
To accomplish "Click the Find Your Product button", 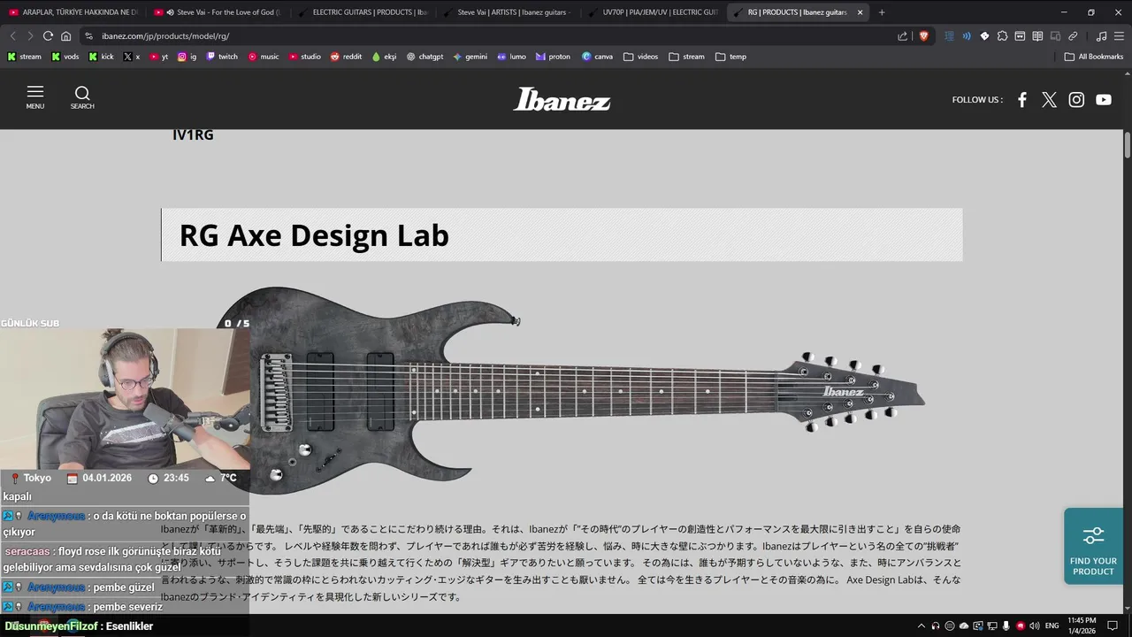I will click(1093, 546).
